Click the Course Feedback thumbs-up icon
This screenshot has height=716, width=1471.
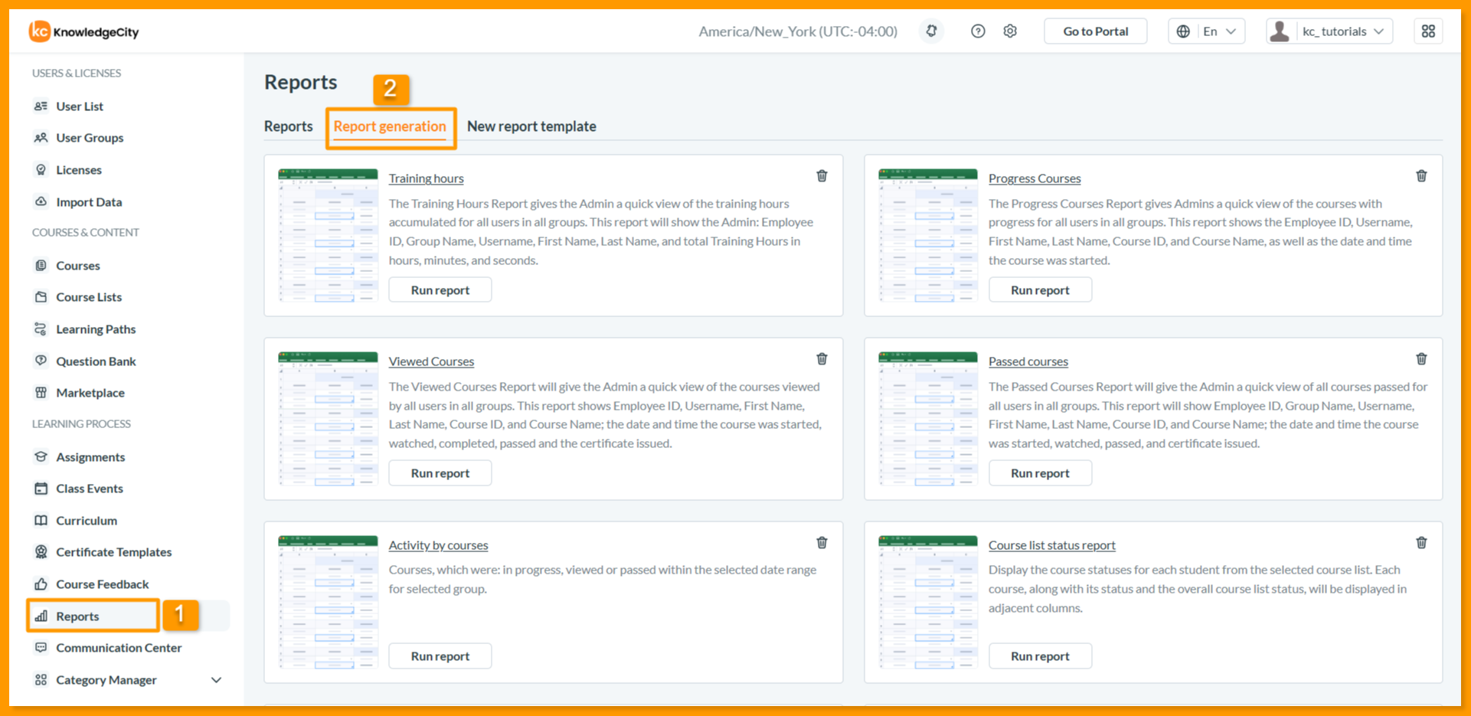coord(41,584)
